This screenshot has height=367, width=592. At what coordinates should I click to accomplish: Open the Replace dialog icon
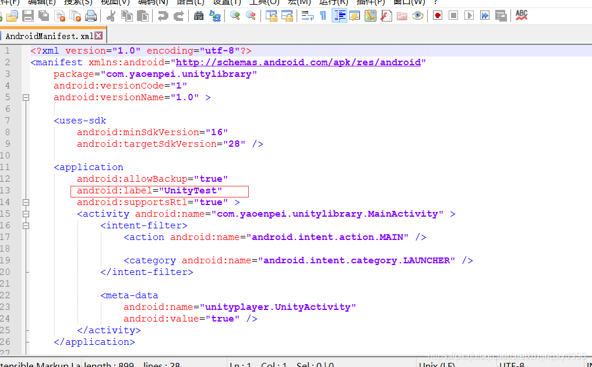(x=214, y=16)
